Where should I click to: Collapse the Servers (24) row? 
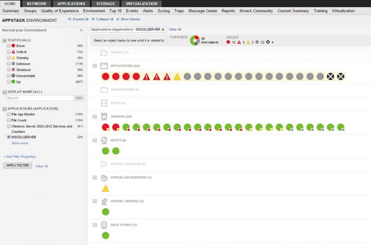[95, 117]
